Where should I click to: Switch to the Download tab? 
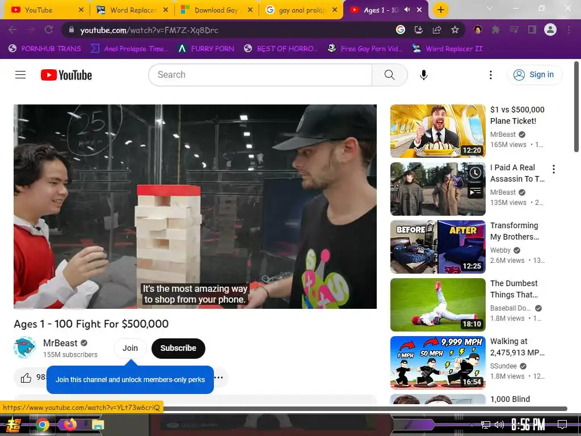[216, 10]
